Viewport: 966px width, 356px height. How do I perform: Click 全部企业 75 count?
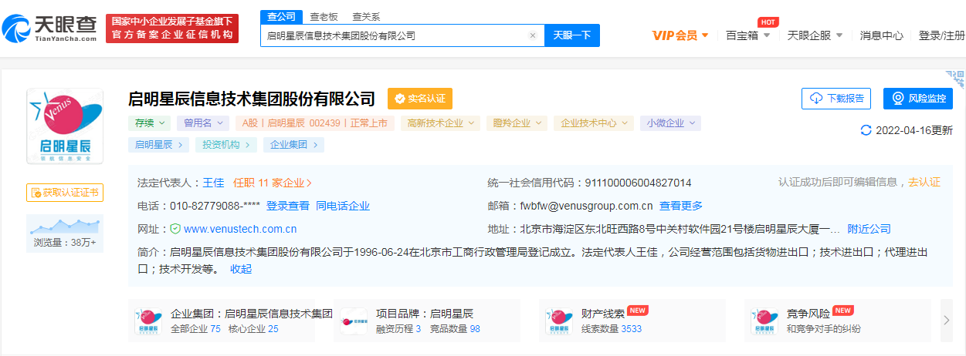(195, 328)
